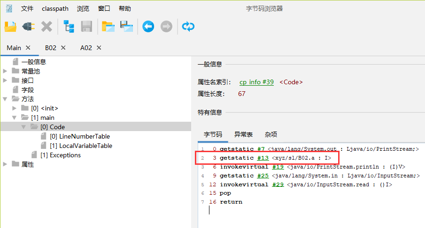Click the open workspace folder toolbar icon

coord(108,27)
